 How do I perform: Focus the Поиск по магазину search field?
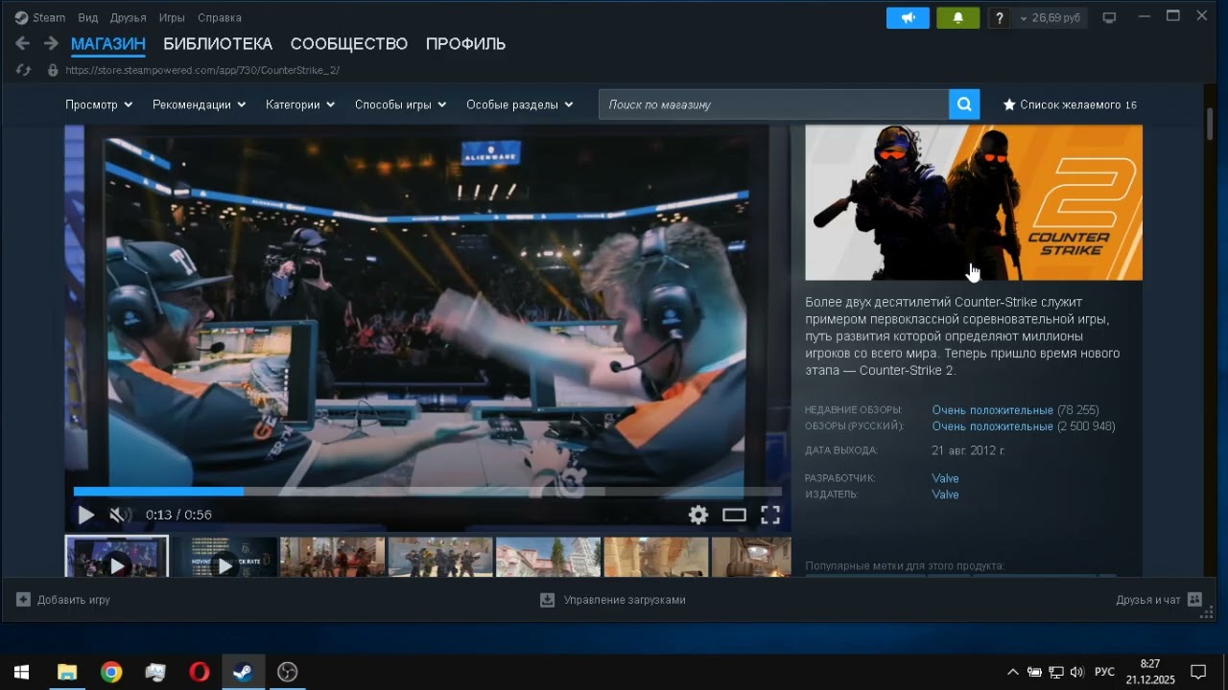tap(773, 104)
